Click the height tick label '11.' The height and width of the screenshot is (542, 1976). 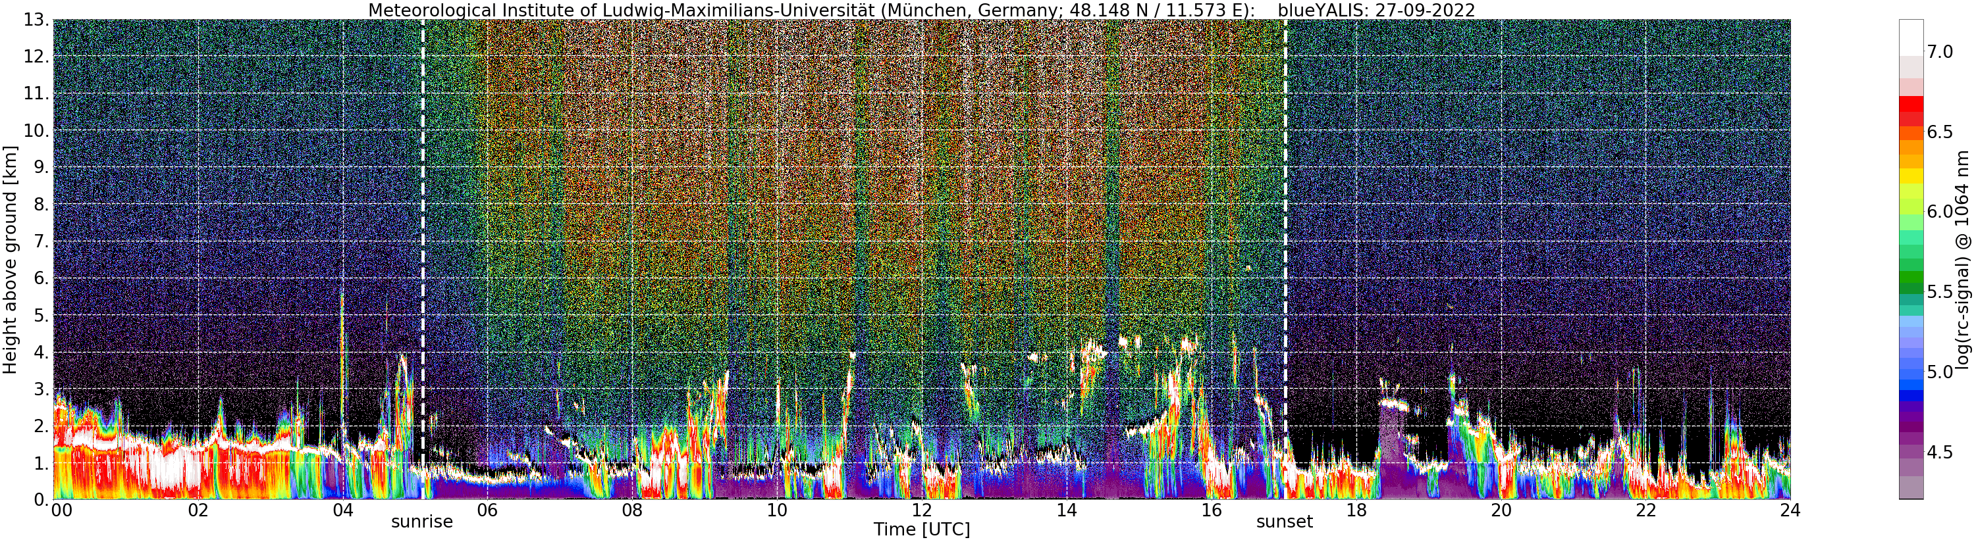(x=36, y=93)
